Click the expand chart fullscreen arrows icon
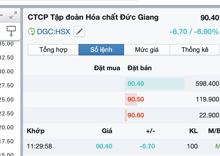220x156 pixels. 13,15
